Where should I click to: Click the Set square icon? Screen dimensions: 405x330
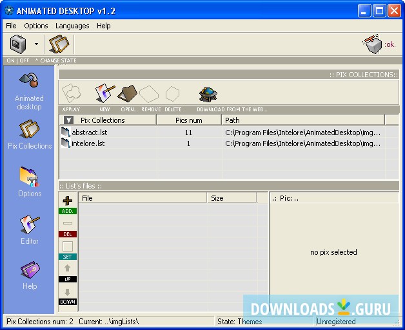coord(68,246)
